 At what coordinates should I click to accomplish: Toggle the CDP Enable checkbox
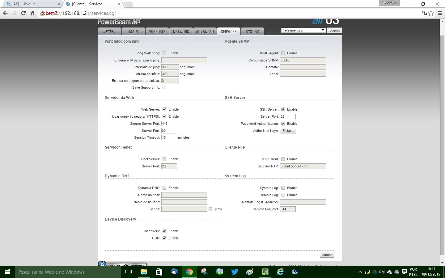[164, 238]
